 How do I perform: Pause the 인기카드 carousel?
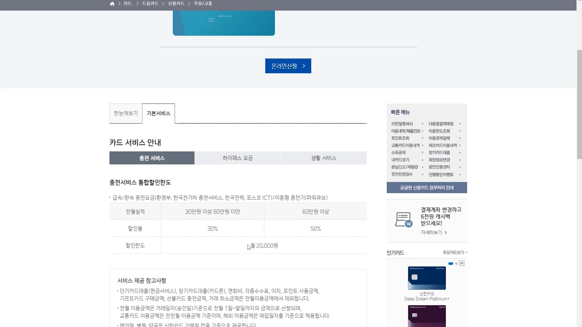(x=462, y=263)
